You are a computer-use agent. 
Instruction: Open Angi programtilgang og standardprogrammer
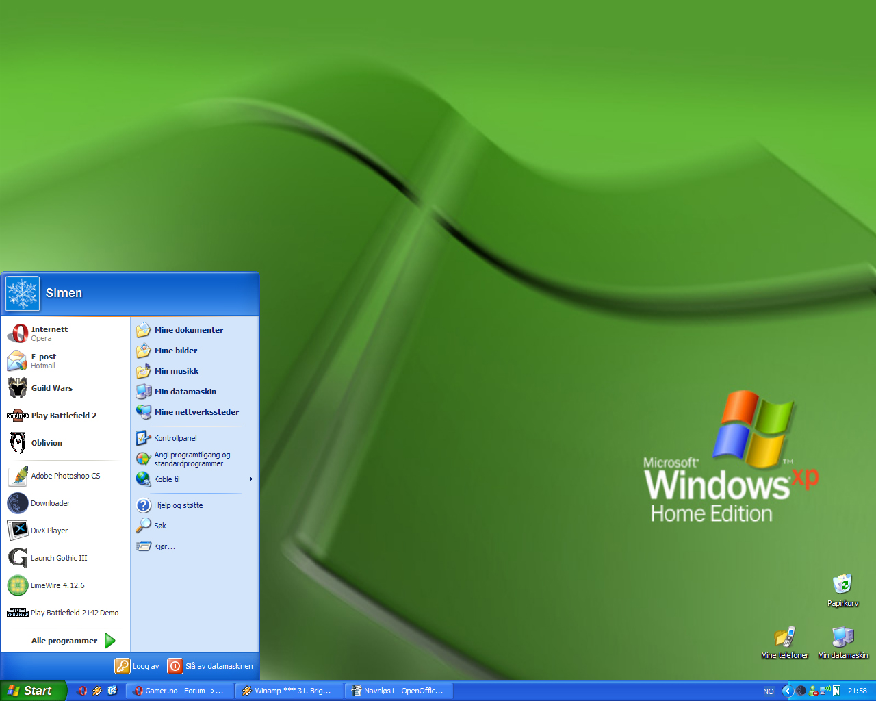tap(194, 459)
